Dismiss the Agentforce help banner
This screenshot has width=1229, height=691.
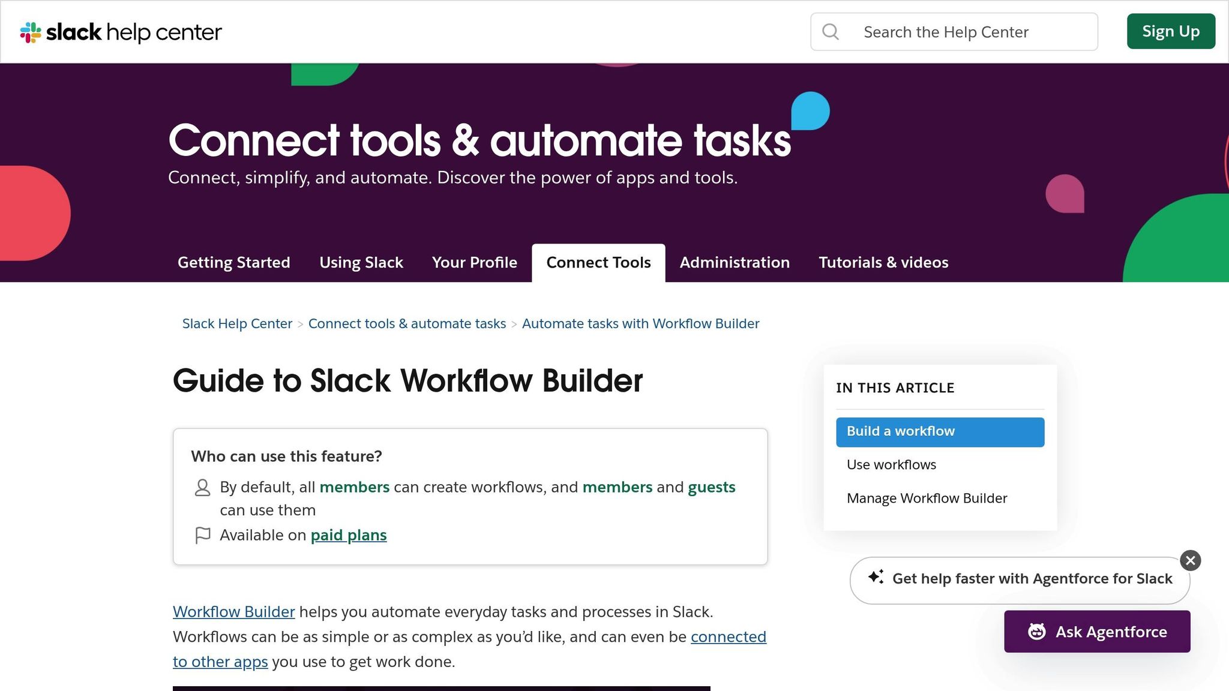[1189, 560]
